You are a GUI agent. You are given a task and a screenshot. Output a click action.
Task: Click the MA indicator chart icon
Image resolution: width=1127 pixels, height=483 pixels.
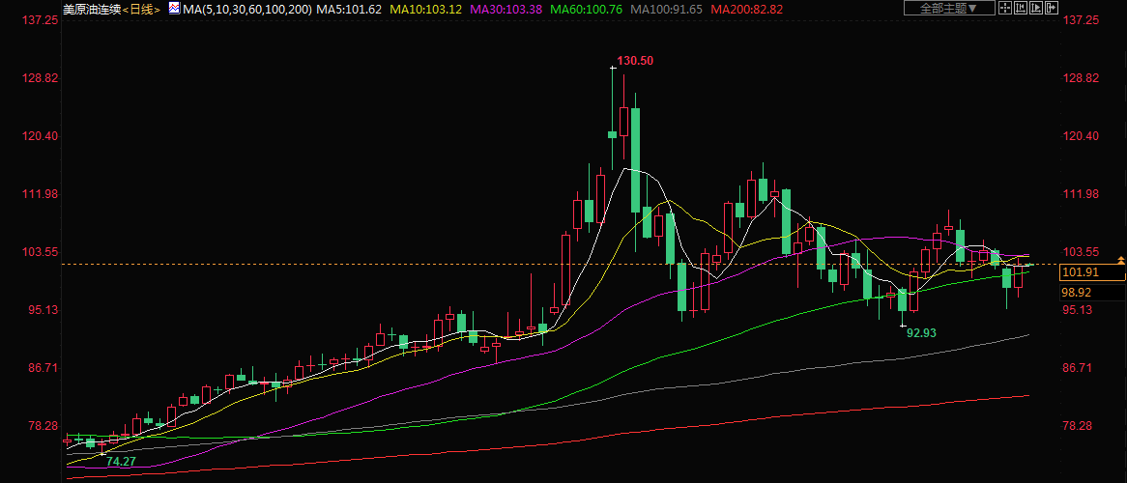tap(173, 8)
